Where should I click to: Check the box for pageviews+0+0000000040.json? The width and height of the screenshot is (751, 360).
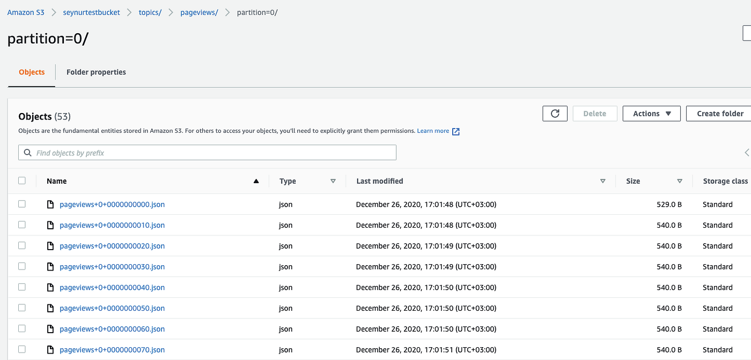(22, 287)
